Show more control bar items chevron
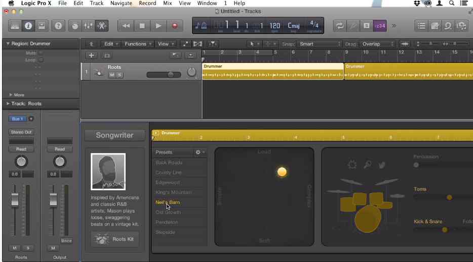This screenshot has width=473, height=262. [394, 26]
